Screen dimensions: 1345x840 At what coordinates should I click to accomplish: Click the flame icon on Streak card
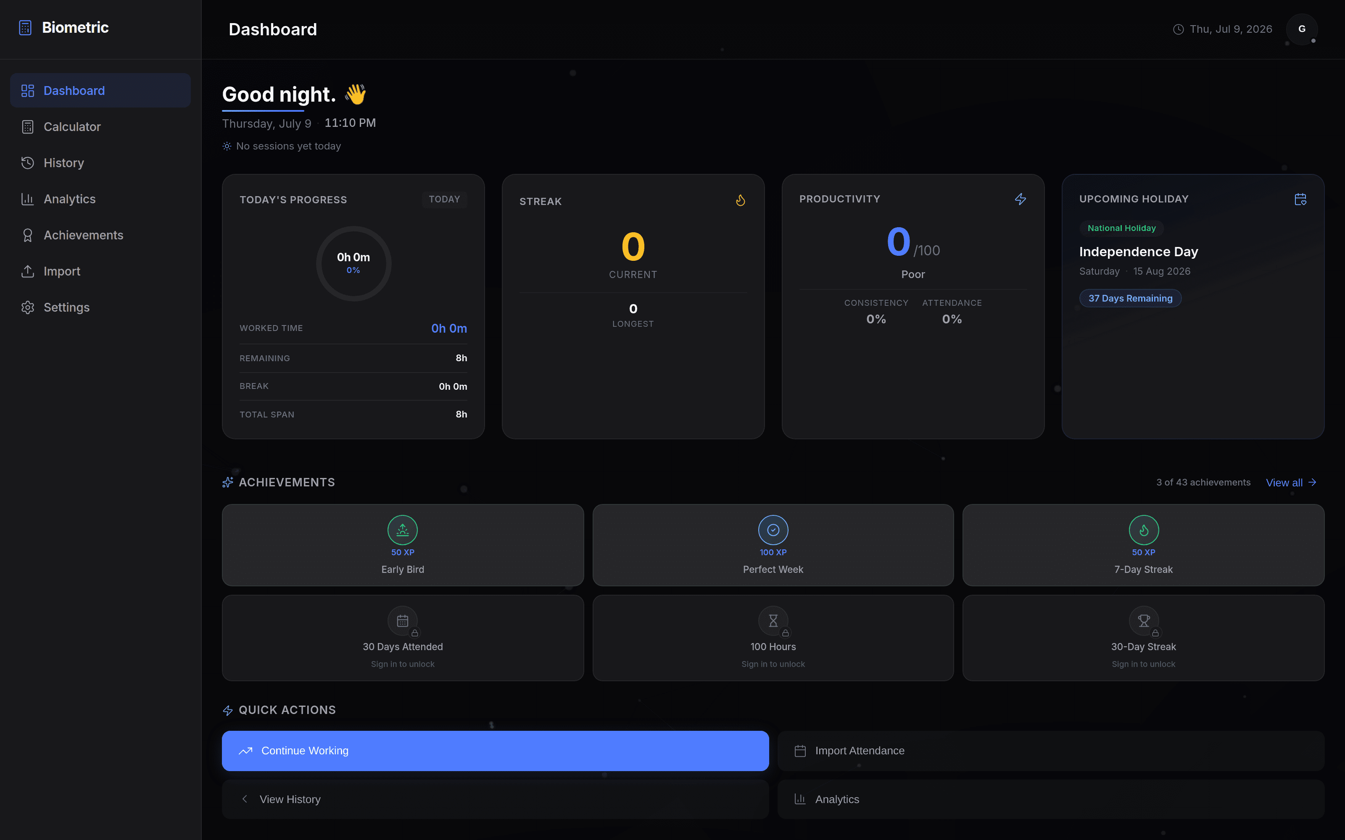[x=740, y=200]
